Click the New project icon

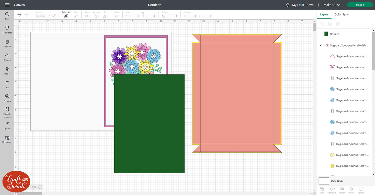click(x=7, y=15)
